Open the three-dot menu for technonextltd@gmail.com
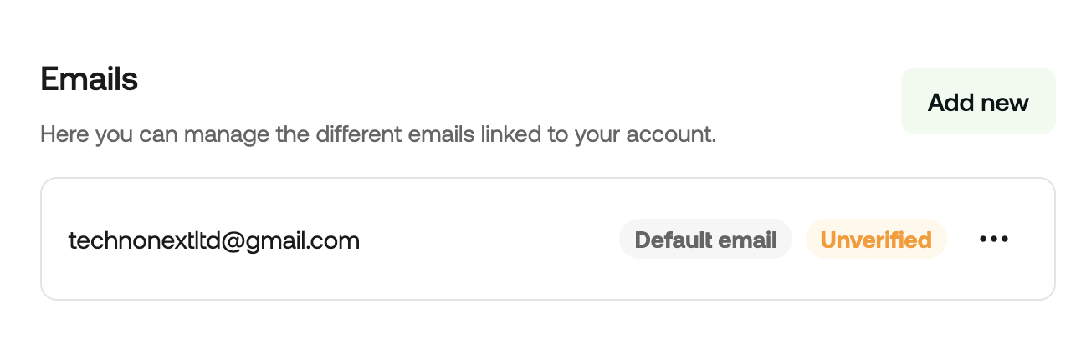 (993, 240)
